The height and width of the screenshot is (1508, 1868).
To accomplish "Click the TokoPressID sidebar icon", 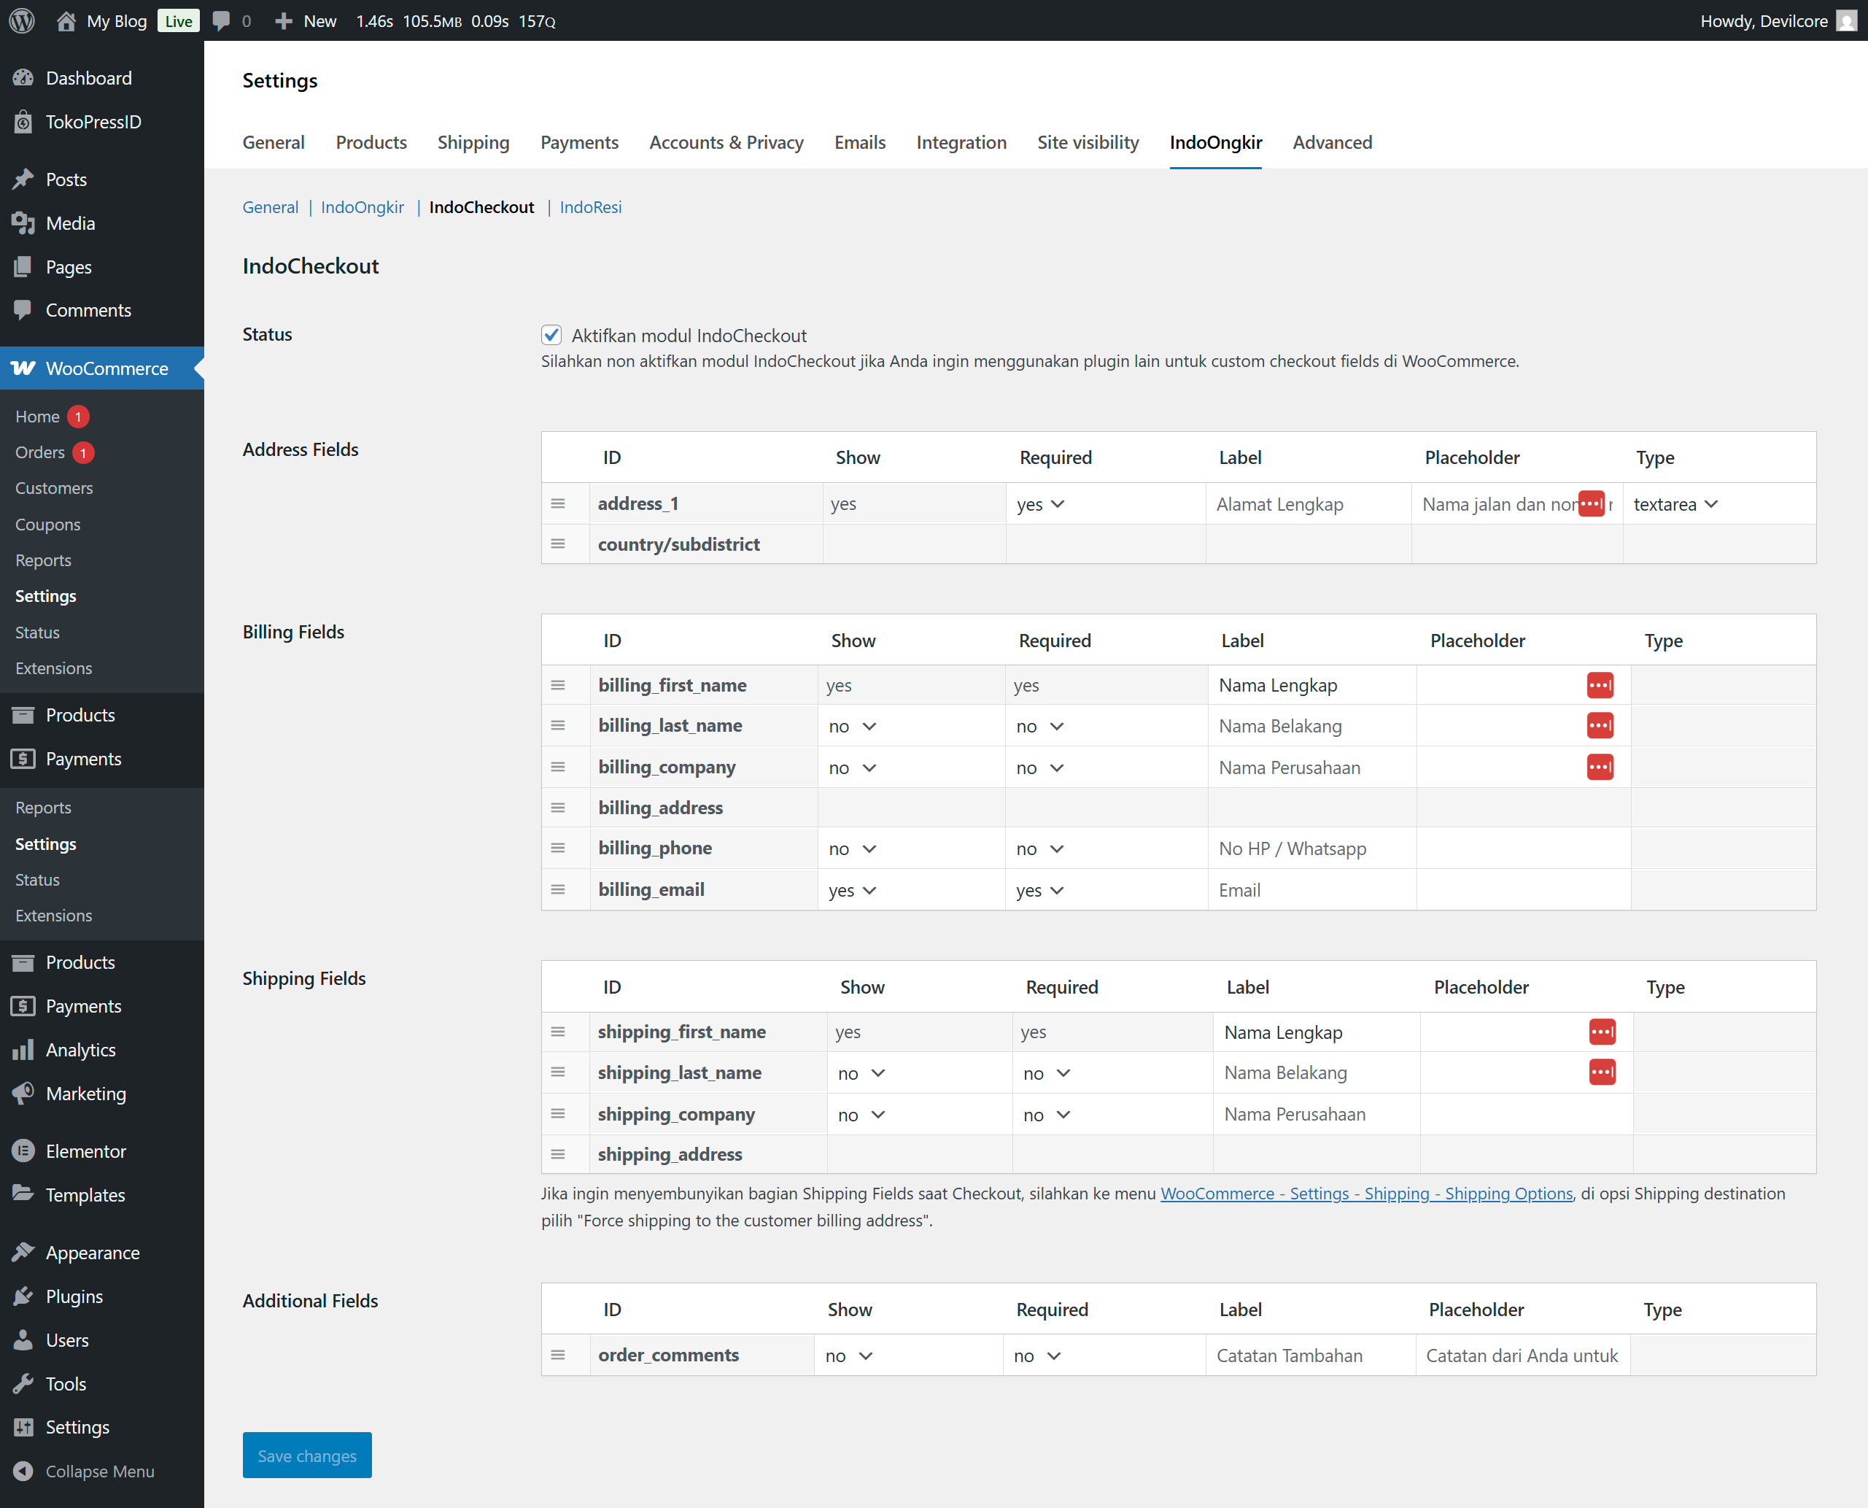I will [23, 122].
